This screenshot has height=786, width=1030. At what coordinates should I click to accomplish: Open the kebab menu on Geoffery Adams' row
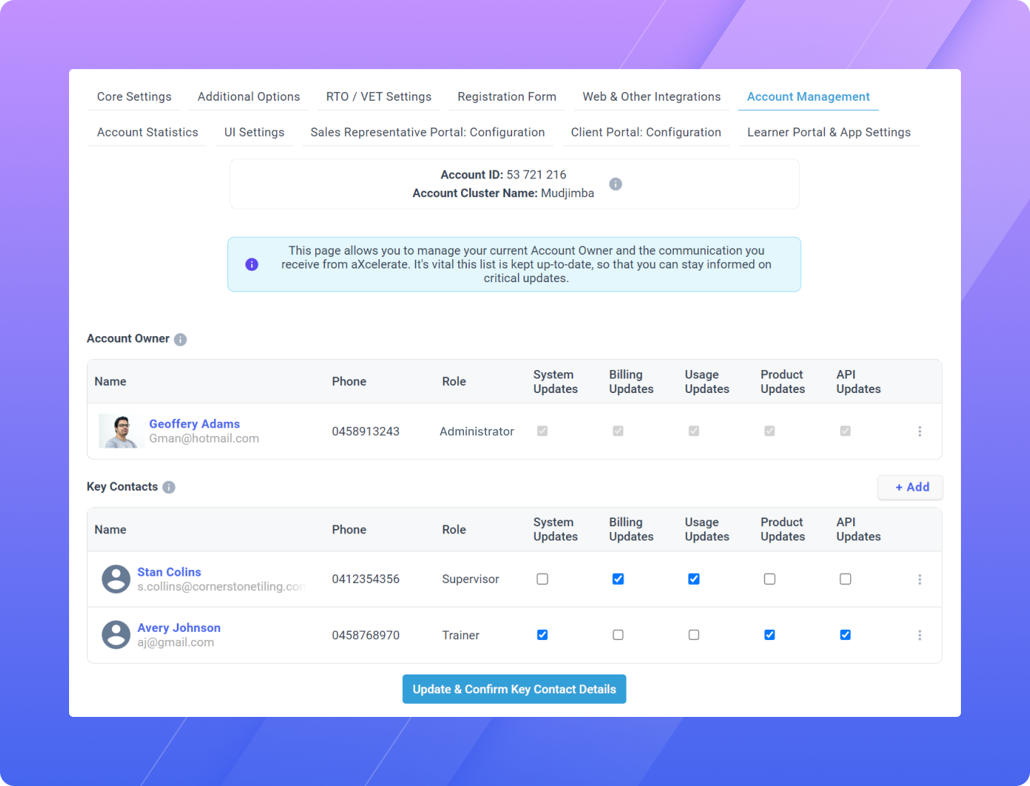click(920, 431)
